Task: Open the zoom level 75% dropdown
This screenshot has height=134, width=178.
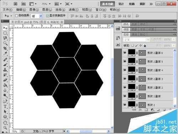Action: click(x=46, y=4)
